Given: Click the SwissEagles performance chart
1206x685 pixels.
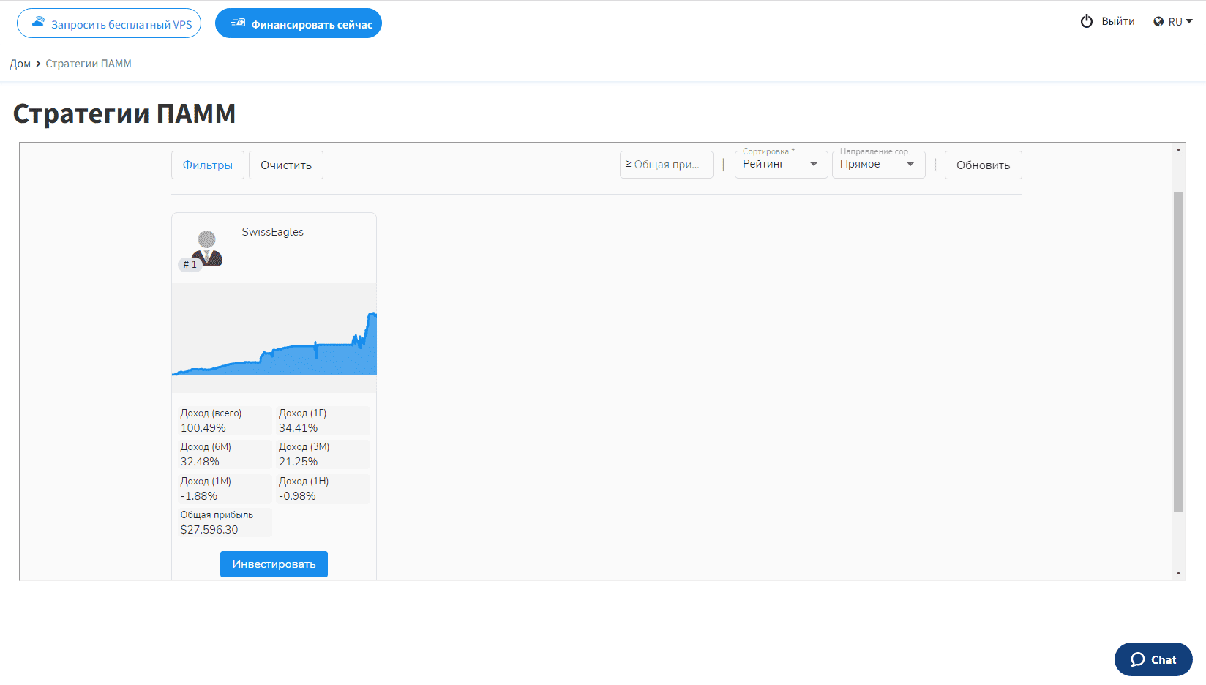Looking at the screenshot, I should coord(274,338).
